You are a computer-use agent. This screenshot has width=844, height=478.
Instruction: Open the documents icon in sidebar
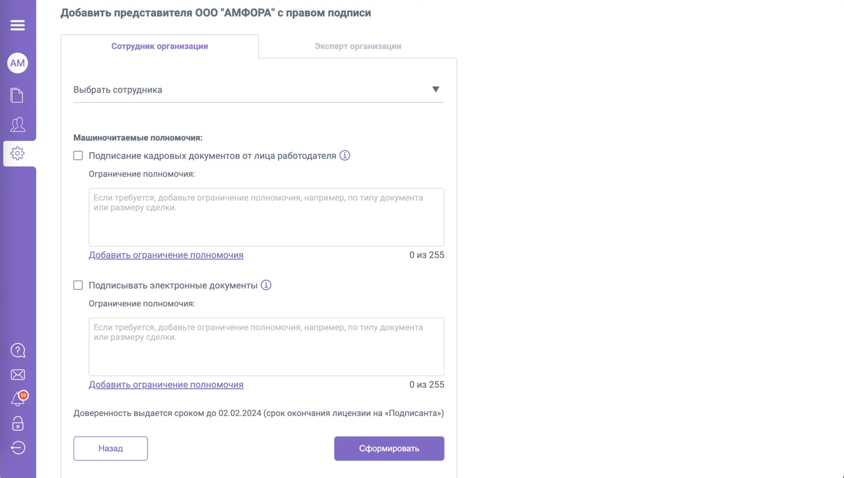click(x=18, y=95)
